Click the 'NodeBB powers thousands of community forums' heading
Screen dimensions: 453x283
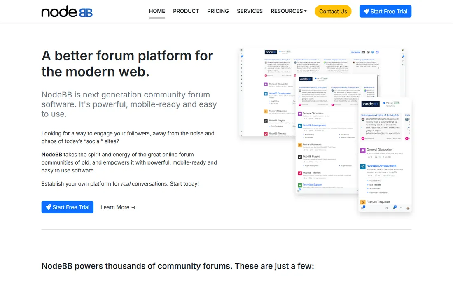[177, 266]
